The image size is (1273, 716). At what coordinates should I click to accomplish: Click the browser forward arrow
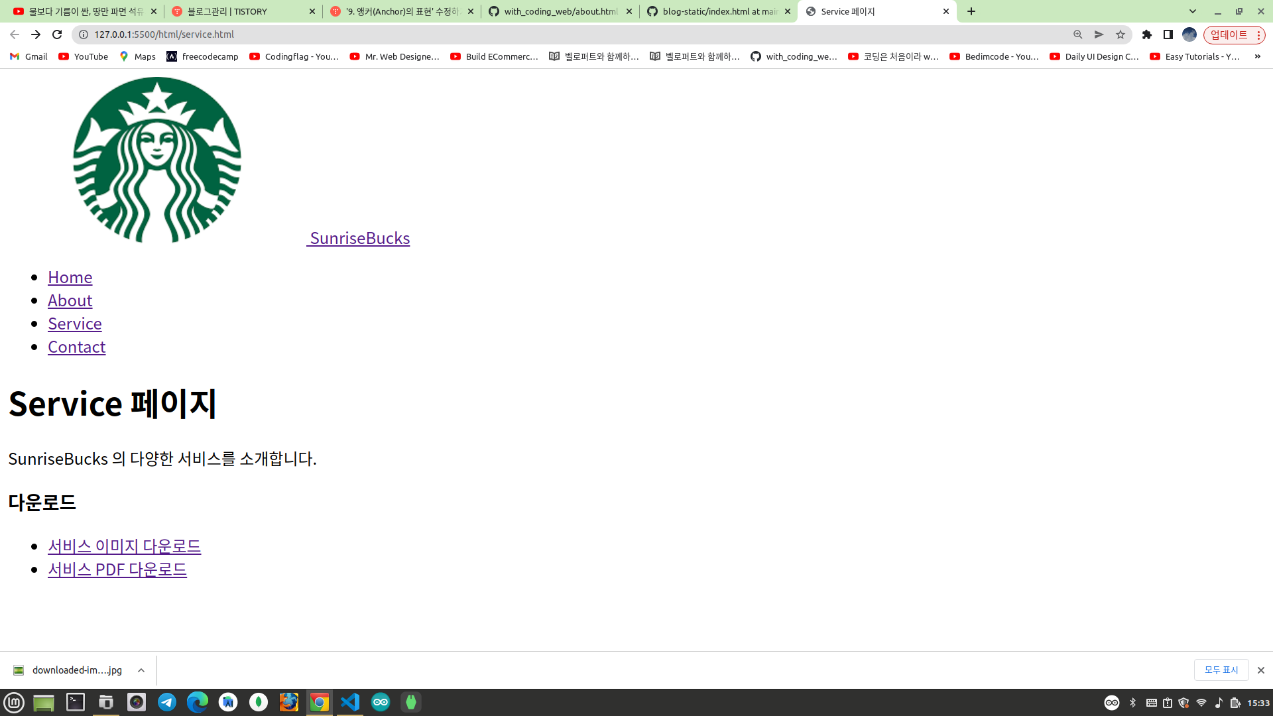point(36,34)
